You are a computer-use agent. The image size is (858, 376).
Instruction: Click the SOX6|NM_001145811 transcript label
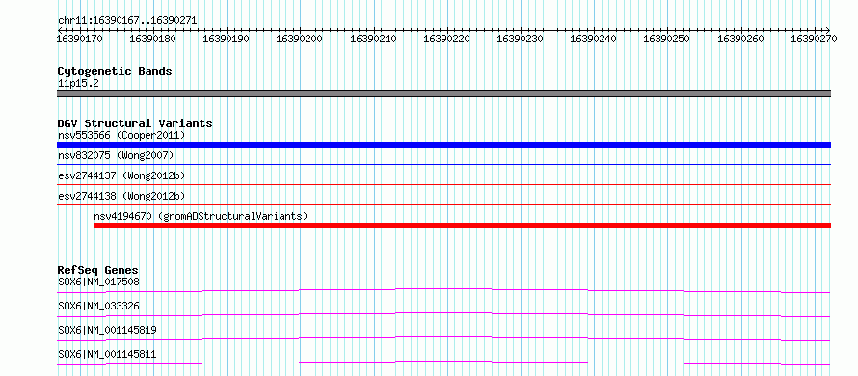click(107, 354)
